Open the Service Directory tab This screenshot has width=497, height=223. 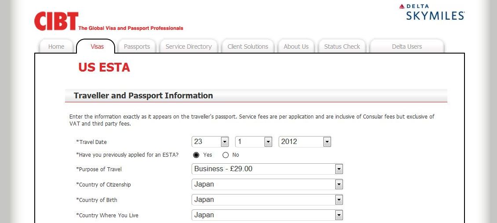coord(189,47)
